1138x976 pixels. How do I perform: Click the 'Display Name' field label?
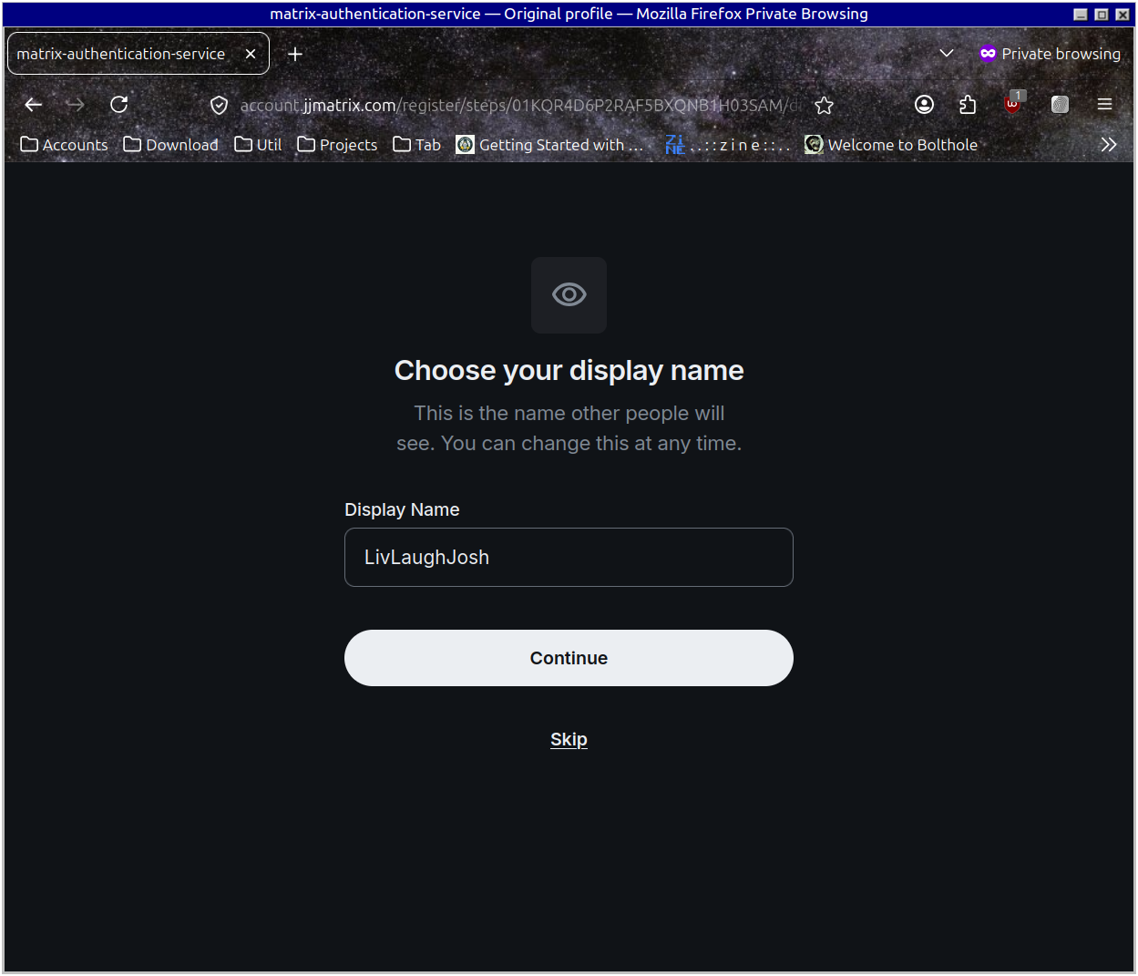[402, 510]
